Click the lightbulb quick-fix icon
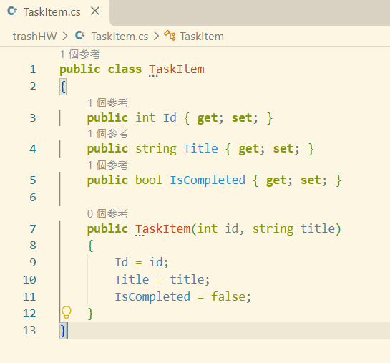The image size is (390, 363). pos(67,312)
